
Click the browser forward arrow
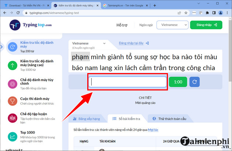pos(11,13)
